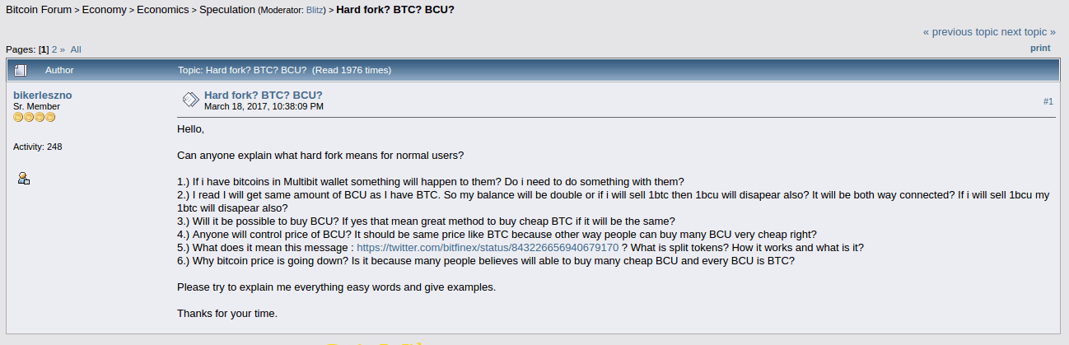Open the print version of this topic
Viewport: 1069px width, 345px height.
point(1040,48)
